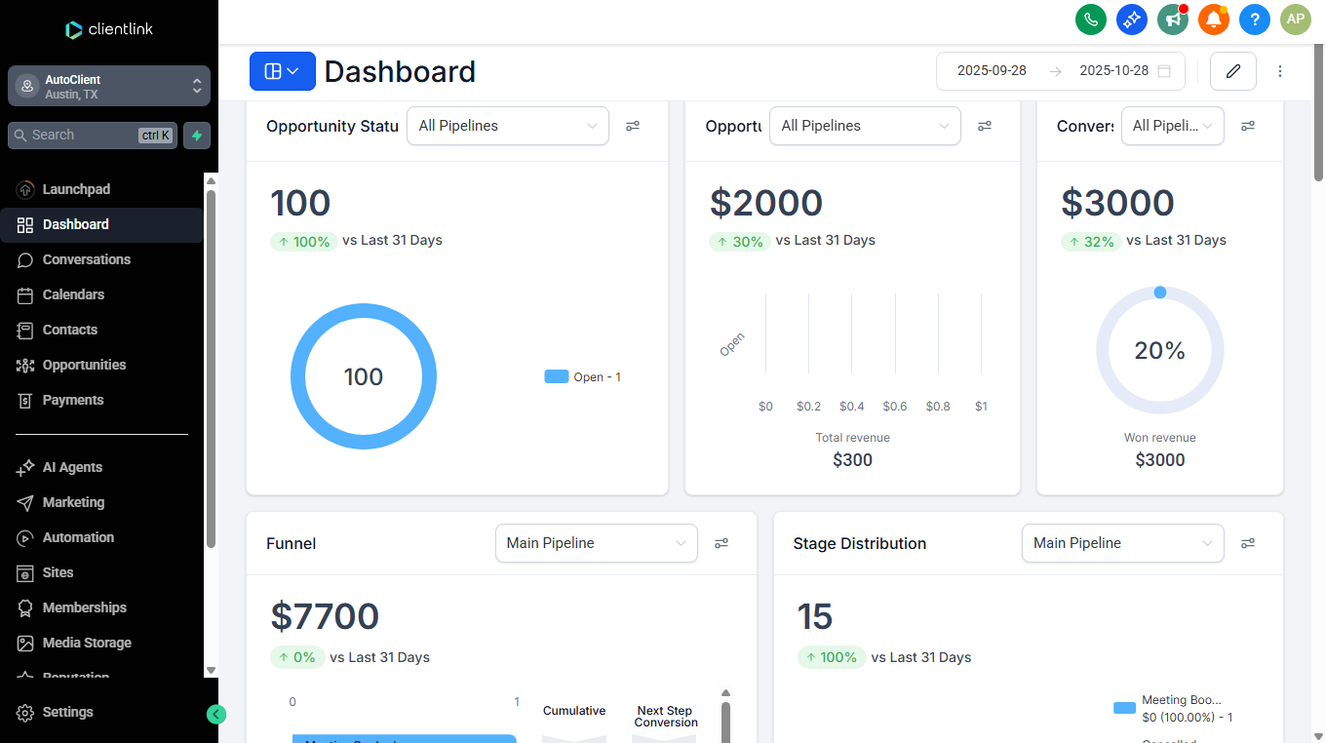Collapse the sidebar with green arrow toggle
This screenshot has width=1325, height=743.
tap(216, 715)
